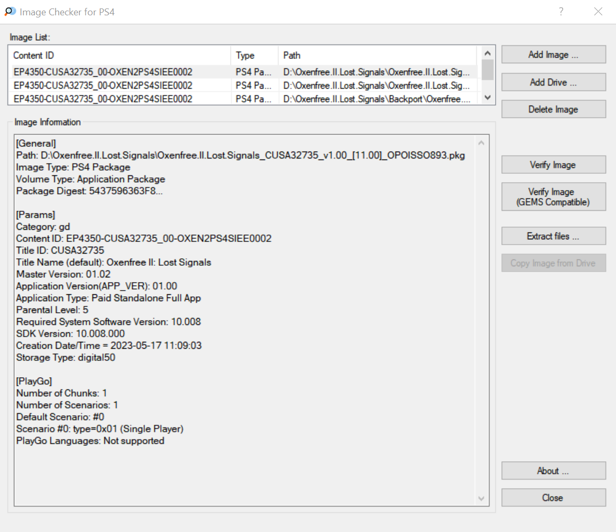Click the Add Drive button
Image resolution: width=616 pixels, height=532 pixels.
tap(554, 82)
